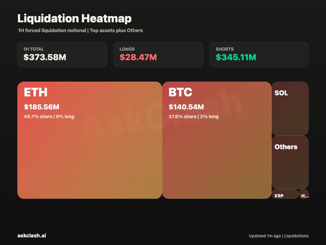
Task: Click the SHORTS $345.11M card
Action: coord(259,54)
